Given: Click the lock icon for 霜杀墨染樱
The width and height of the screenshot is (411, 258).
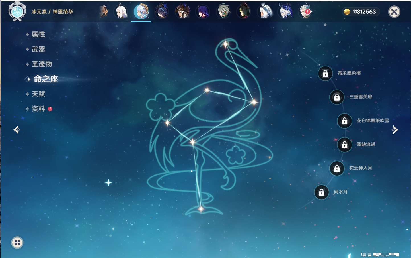Looking at the screenshot, I should point(325,73).
